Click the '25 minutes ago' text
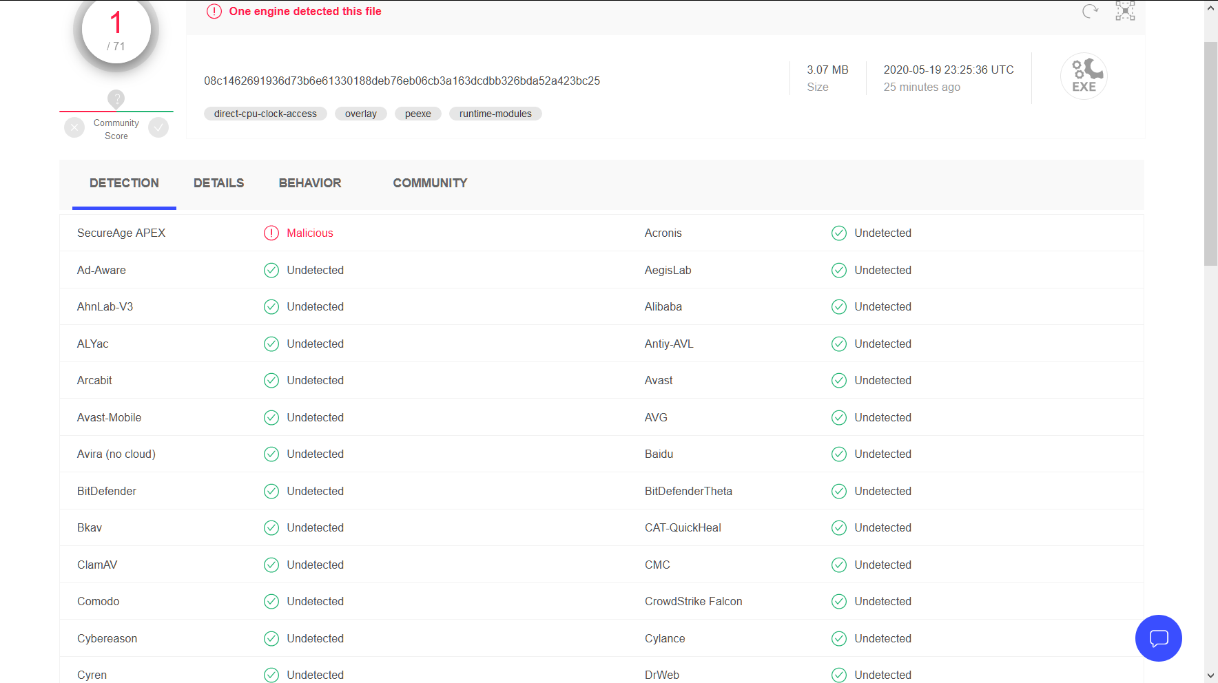 922,87
